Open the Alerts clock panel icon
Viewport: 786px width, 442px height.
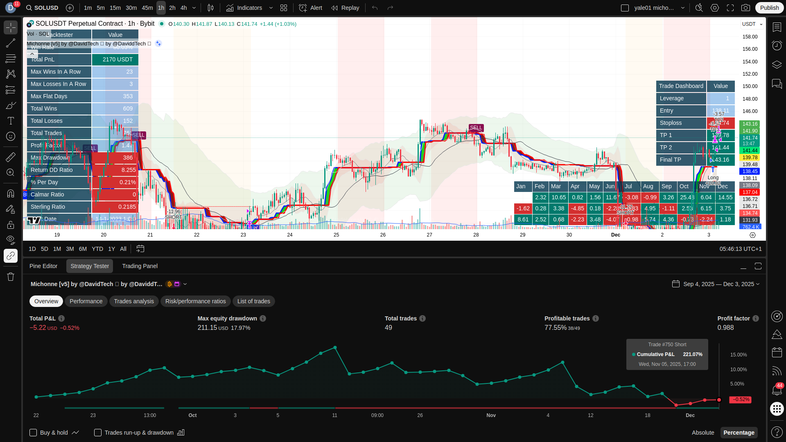(777, 45)
